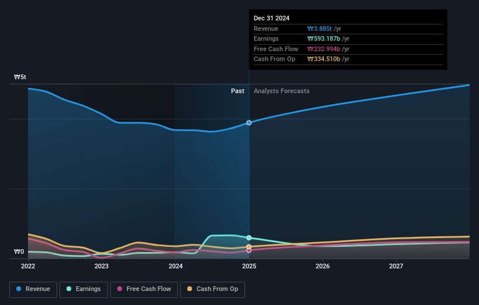The width and height of the screenshot is (479, 305).
Task: Click the ₩334.510b cash from op value
Action: [x=324, y=59]
